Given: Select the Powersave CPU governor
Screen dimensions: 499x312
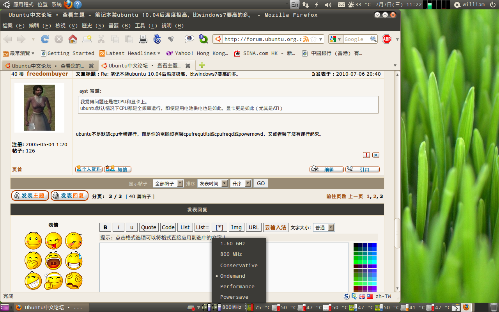Looking at the screenshot, I should point(239,297).
